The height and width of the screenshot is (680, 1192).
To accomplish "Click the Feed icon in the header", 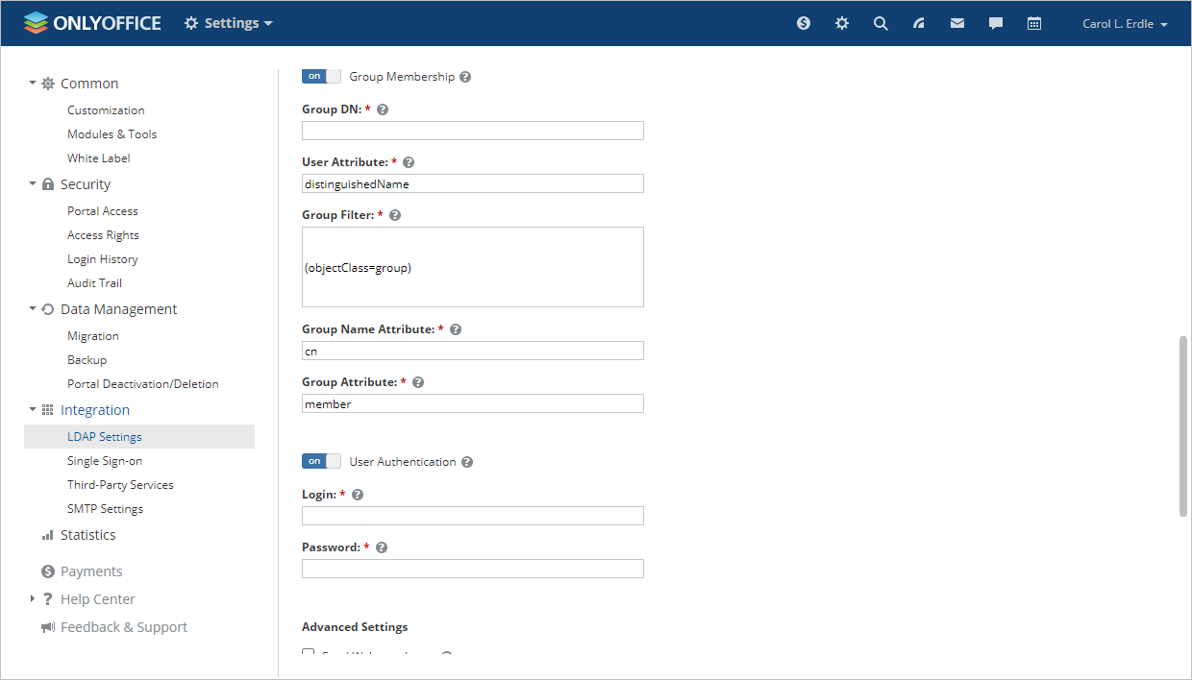I will (x=919, y=22).
